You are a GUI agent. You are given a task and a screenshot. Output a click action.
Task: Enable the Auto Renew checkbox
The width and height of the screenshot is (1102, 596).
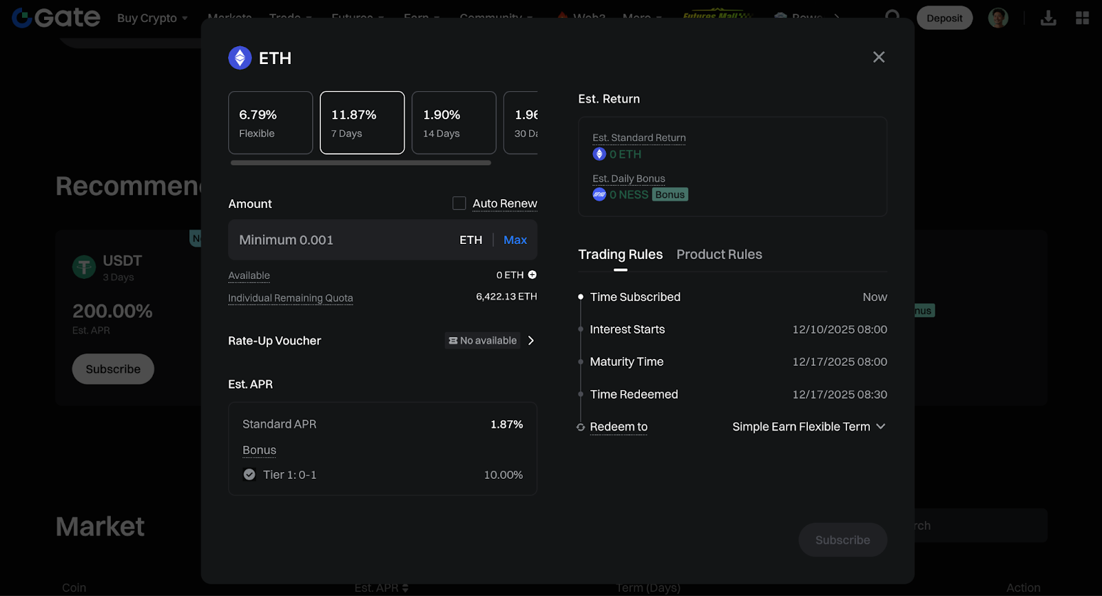(459, 203)
